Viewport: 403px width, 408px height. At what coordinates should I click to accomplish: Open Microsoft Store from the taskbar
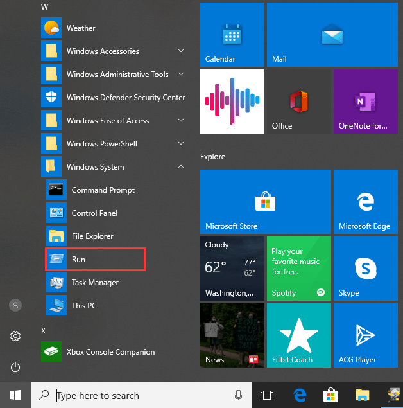(x=330, y=395)
